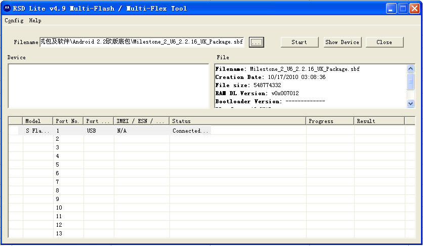
Task: Click the Motorola icon in title bar
Action: click(7, 8)
